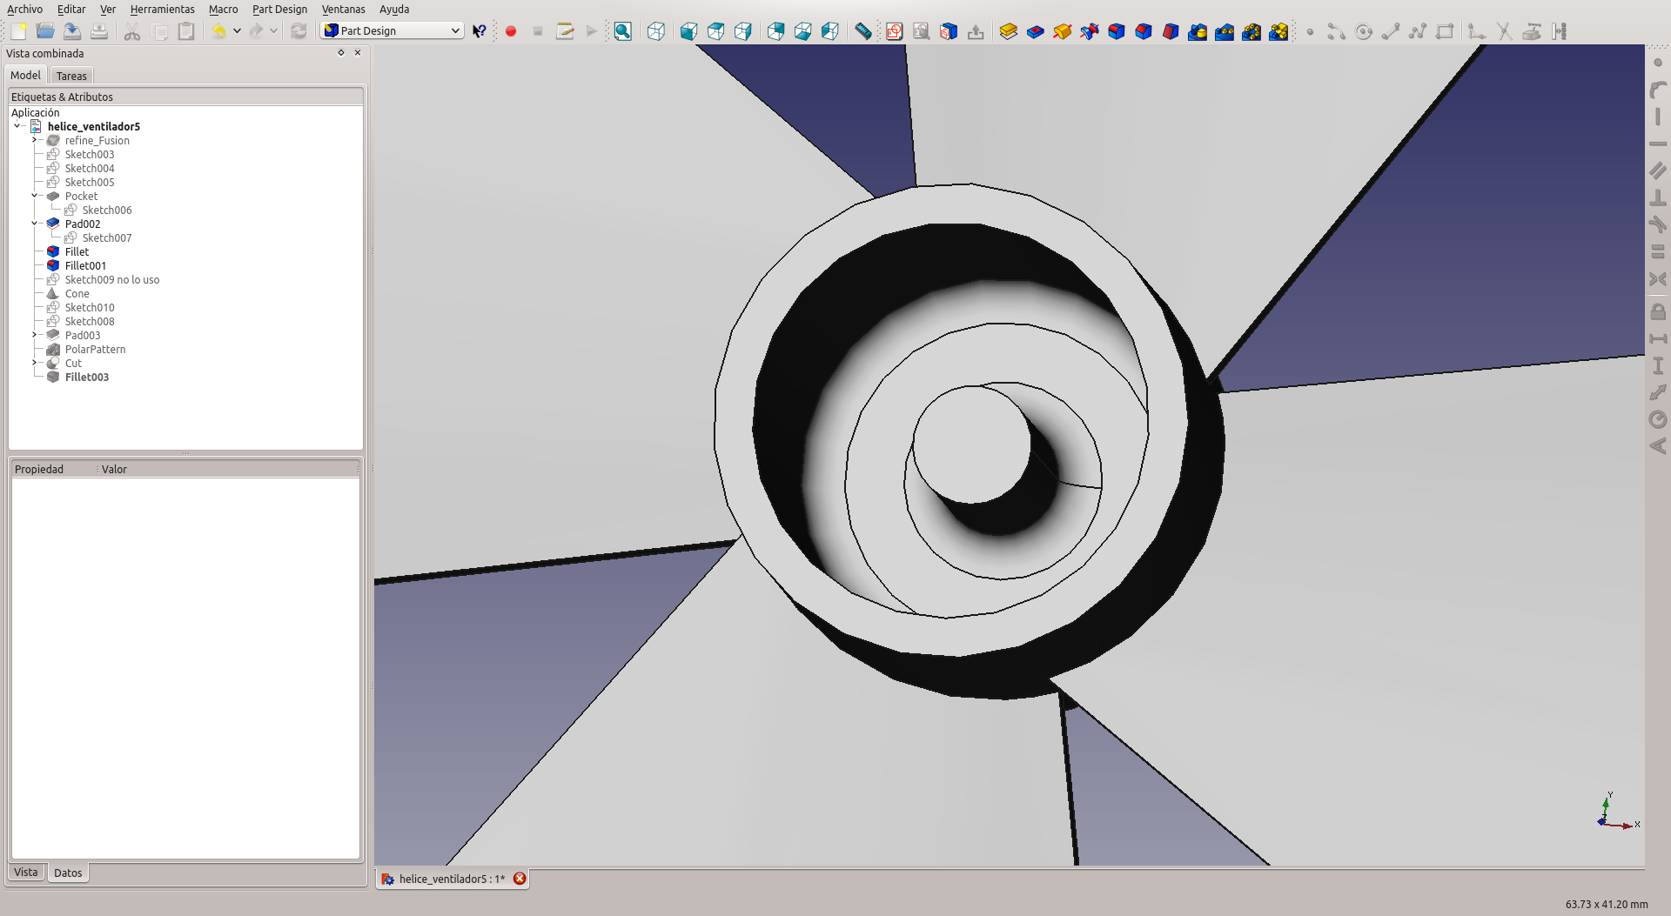The image size is (1671, 916).
Task: Click the Mirrored pattern icon
Action: (1198, 31)
